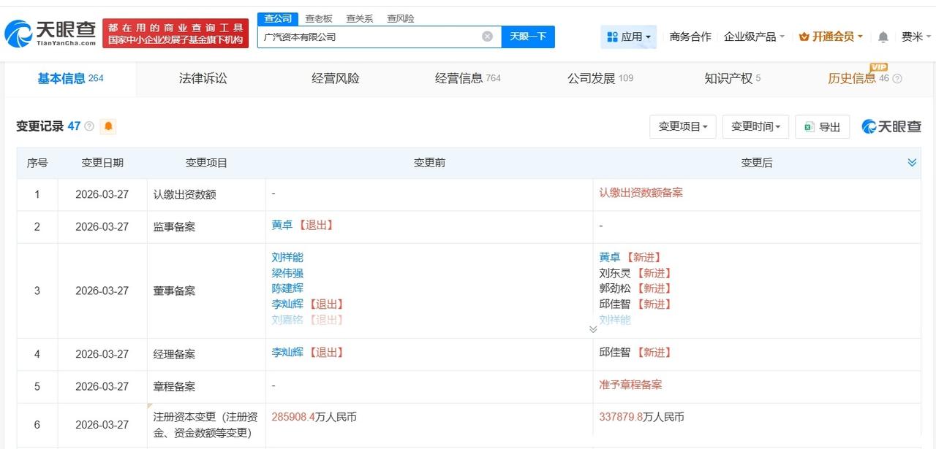Viewport: 936px width, 449px height.
Task: Expand truncated 董事备案 list via chevron
Action: [594, 329]
